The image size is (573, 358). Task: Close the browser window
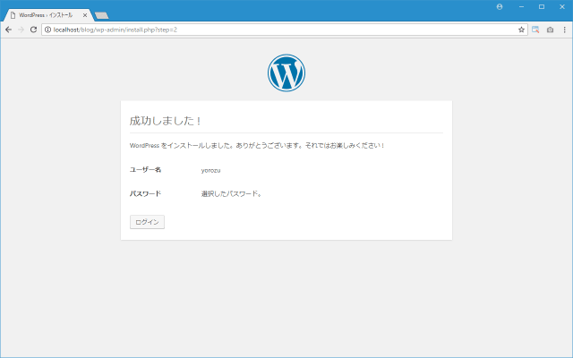pyautogui.click(x=562, y=6)
